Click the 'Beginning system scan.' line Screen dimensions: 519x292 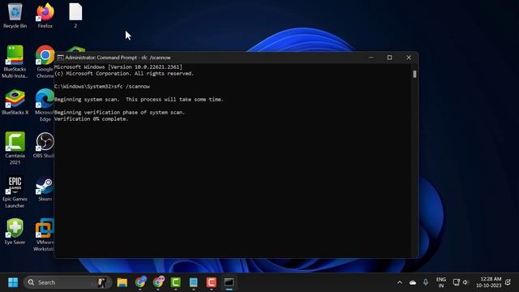click(x=139, y=99)
